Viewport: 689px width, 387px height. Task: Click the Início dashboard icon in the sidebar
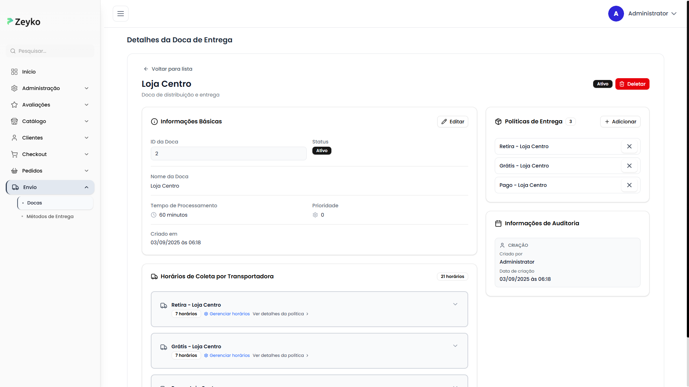click(x=14, y=72)
